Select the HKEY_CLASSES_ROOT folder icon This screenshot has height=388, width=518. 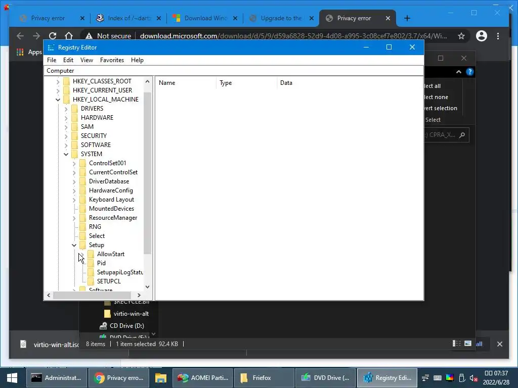tap(66, 81)
